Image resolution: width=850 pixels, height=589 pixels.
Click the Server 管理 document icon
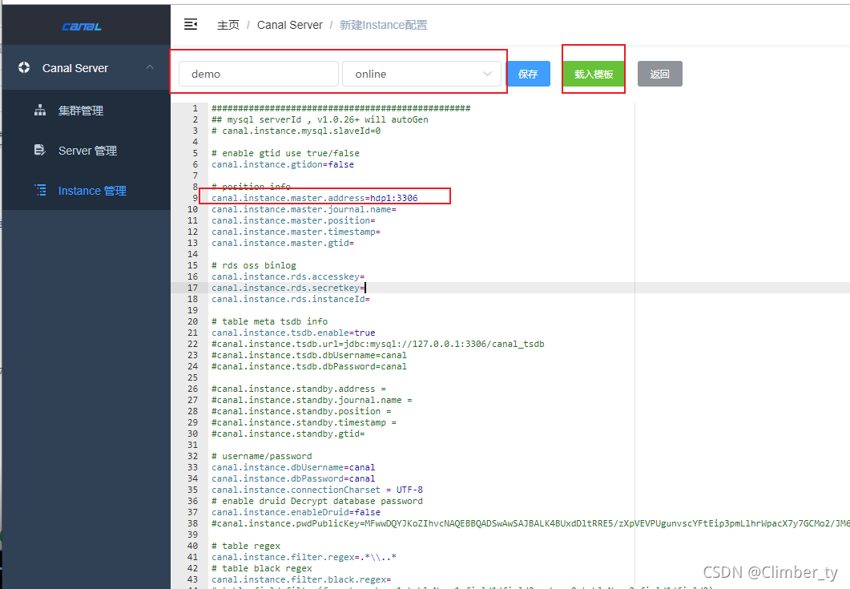(40, 150)
